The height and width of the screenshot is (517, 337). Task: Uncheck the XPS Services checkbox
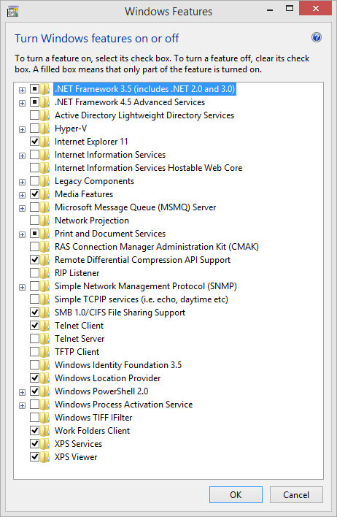(x=34, y=443)
